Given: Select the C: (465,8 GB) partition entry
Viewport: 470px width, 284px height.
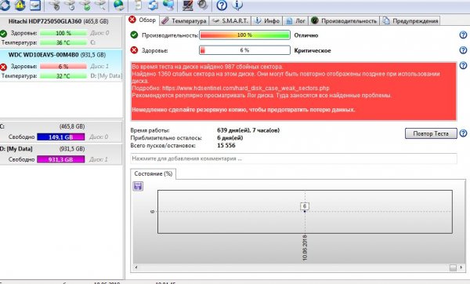Looking at the screenshot, I should pyautogui.click(x=61, y=132).
